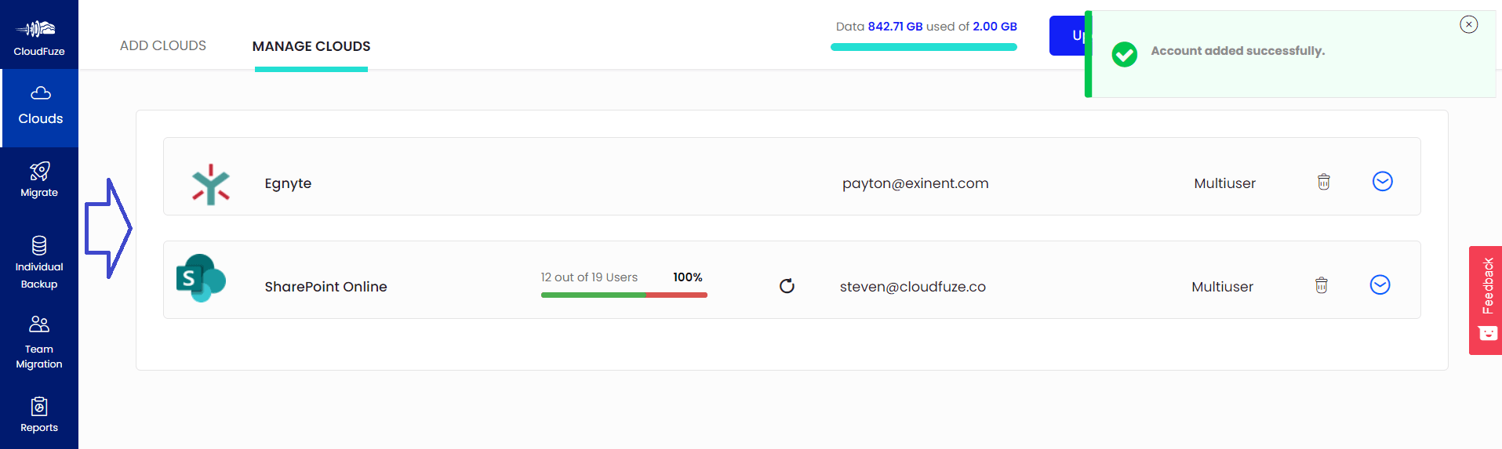
Task: Open the Feedback side tab
Action: point(1486,300)
